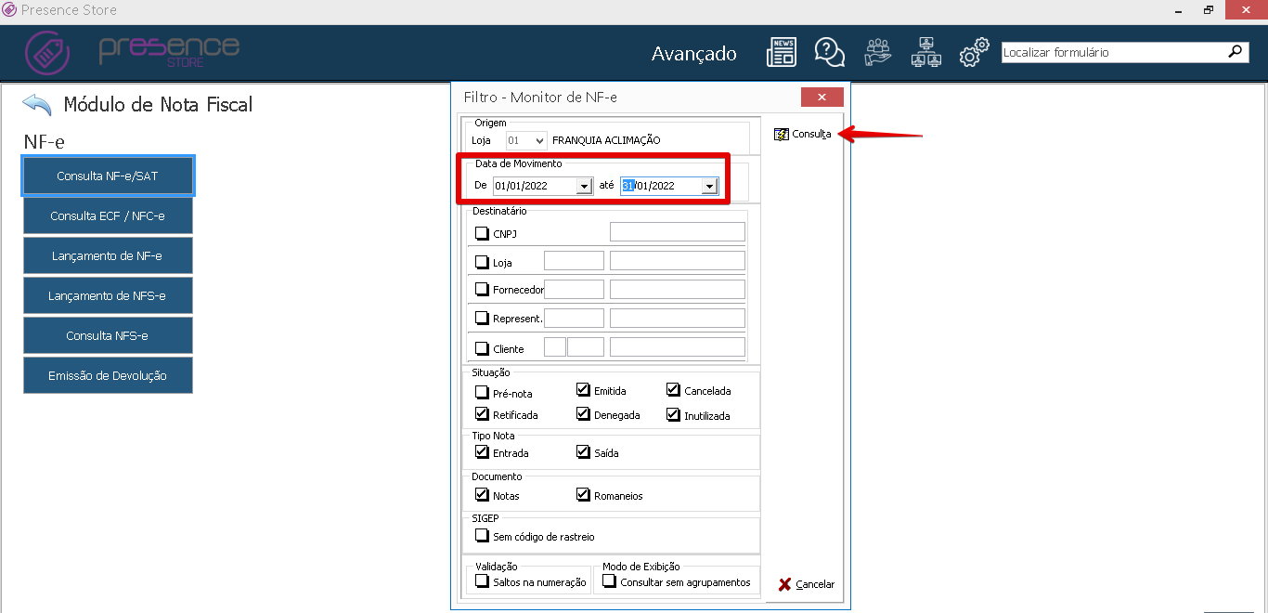Click the search magnifier icon
1268x613 pixels.
coord(1235,52)
